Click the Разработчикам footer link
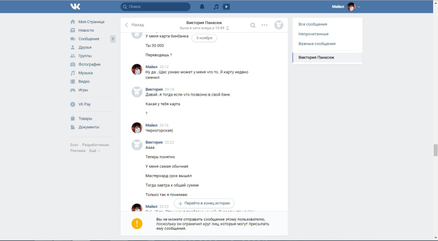438x241 pixels. pyautogui.click(x=96, y=145)
